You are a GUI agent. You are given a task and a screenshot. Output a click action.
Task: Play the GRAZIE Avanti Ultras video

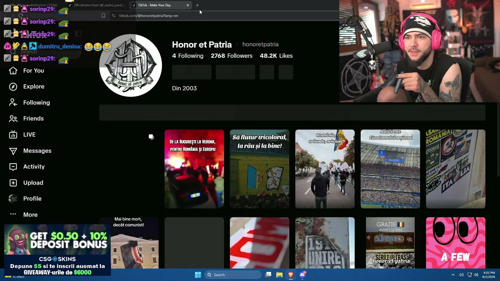pyautogui.click(x=390, y=243)
